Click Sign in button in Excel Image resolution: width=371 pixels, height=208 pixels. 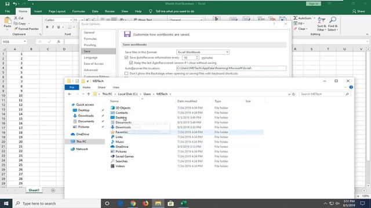coord(313,4)
